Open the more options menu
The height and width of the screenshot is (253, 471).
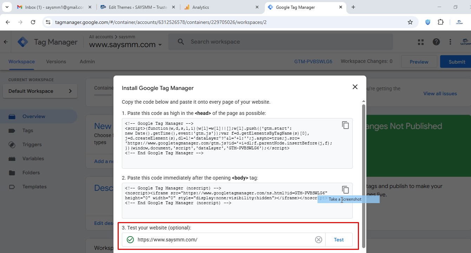pos(450,41)
